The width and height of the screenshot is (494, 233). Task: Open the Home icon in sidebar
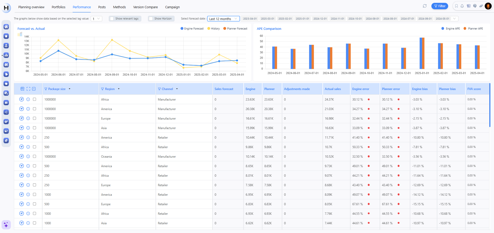coord(6,27)
